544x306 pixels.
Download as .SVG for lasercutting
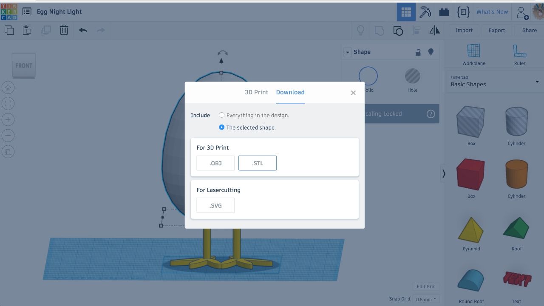pos(215,206)
